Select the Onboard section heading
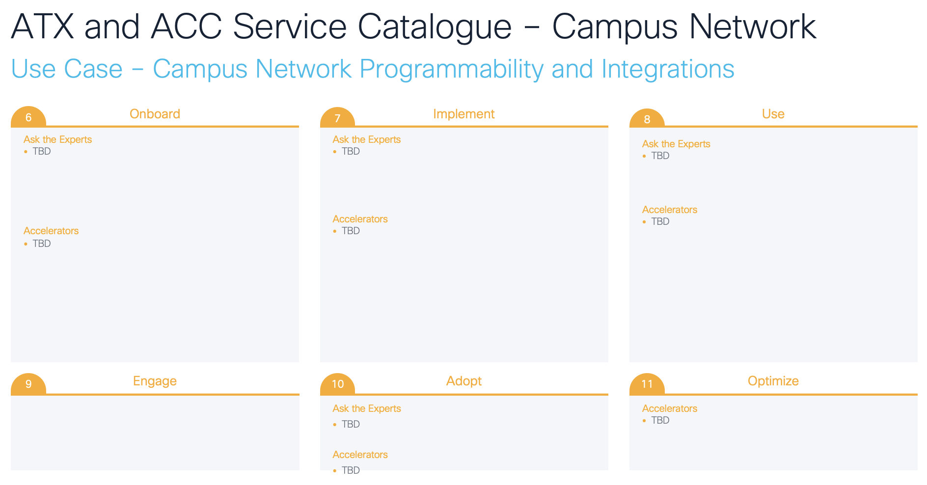Image resolution: width=927 pixels, height=485 pixels. pyautogui.click(x=155, y=114)
